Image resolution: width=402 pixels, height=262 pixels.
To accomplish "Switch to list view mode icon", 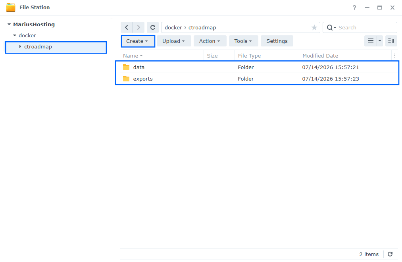I will coord(371,41).
